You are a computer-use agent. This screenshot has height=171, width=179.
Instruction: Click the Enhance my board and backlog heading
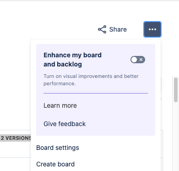[72, 60]
